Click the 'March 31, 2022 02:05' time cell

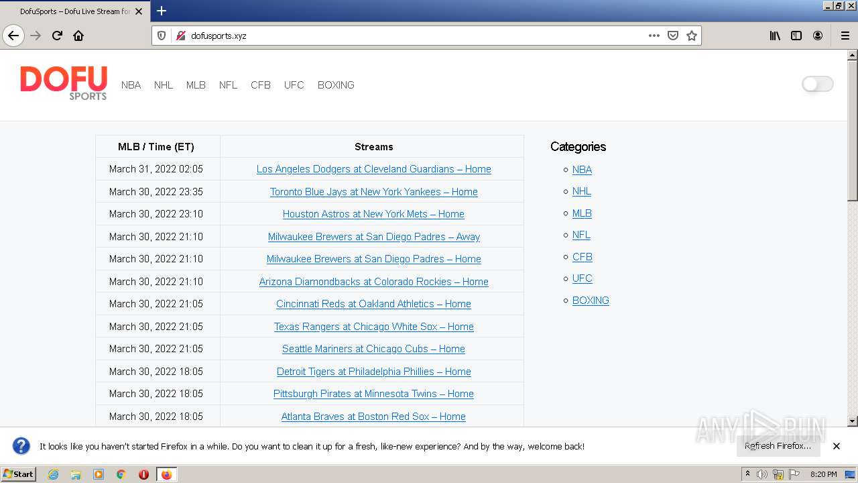click(156, 169)
